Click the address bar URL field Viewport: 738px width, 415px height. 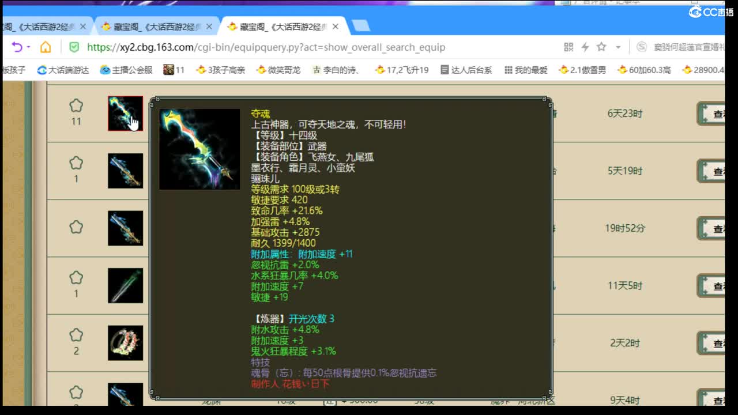(266, 47)
